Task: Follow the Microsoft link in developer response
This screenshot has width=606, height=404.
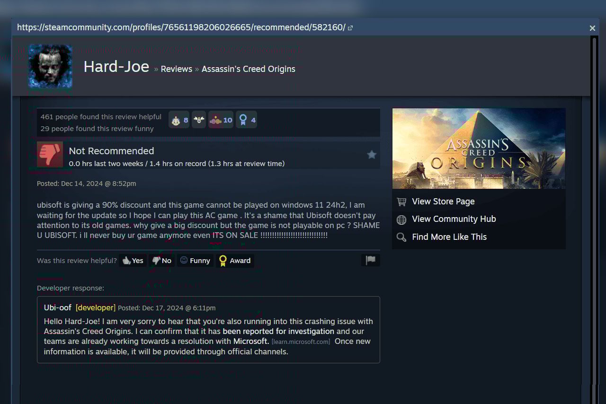Action: coord(251,342)
